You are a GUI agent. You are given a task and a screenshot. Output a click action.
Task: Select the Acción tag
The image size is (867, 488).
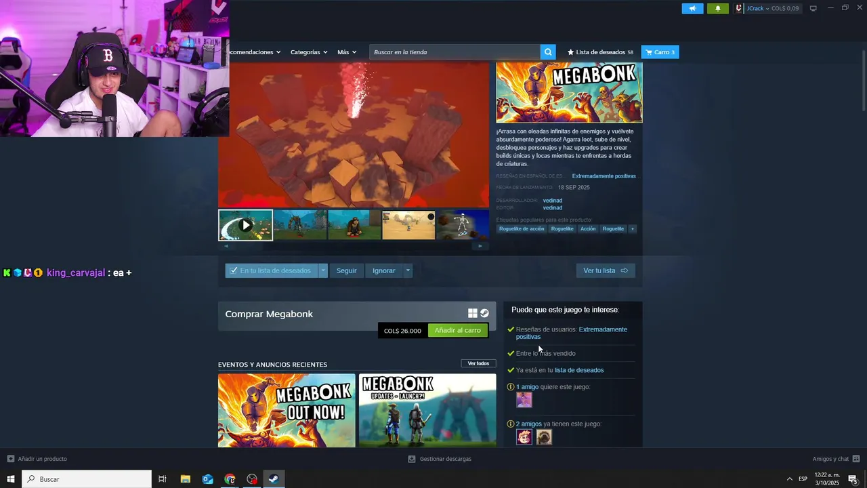(x=588, y=229)
